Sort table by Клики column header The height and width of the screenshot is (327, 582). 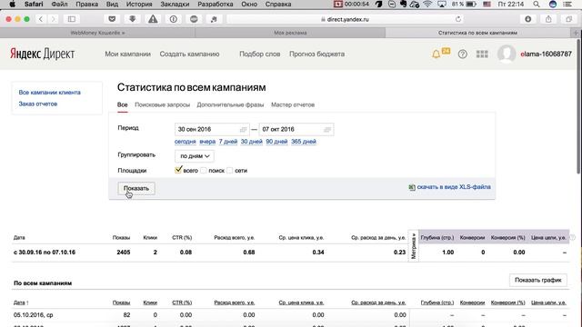150,302
